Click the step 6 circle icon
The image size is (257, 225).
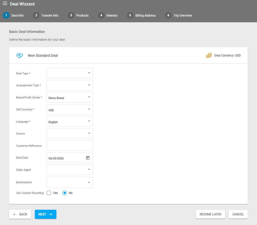(168, 15)
